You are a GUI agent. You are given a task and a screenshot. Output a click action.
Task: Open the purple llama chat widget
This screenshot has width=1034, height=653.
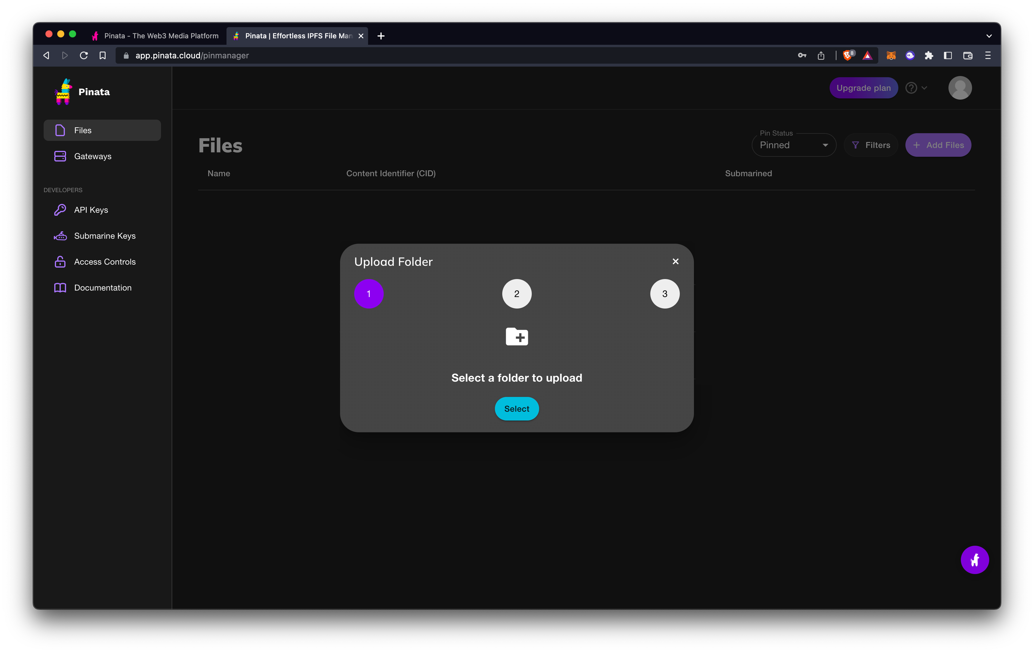[x=974, y=560]
